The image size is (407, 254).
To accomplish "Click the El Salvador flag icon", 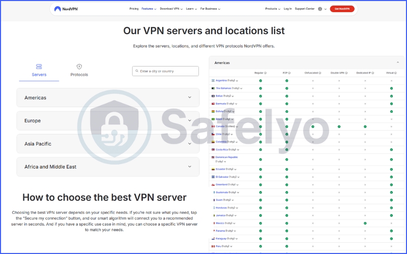I will (213, 177).
